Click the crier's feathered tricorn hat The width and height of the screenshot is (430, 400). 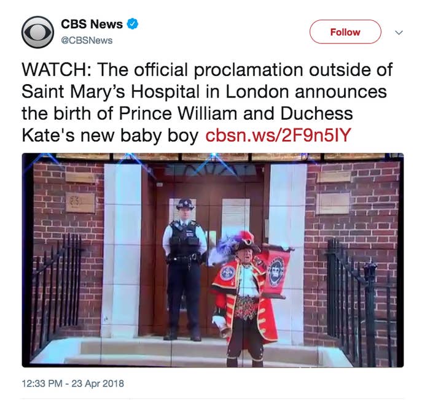point(241,242)
